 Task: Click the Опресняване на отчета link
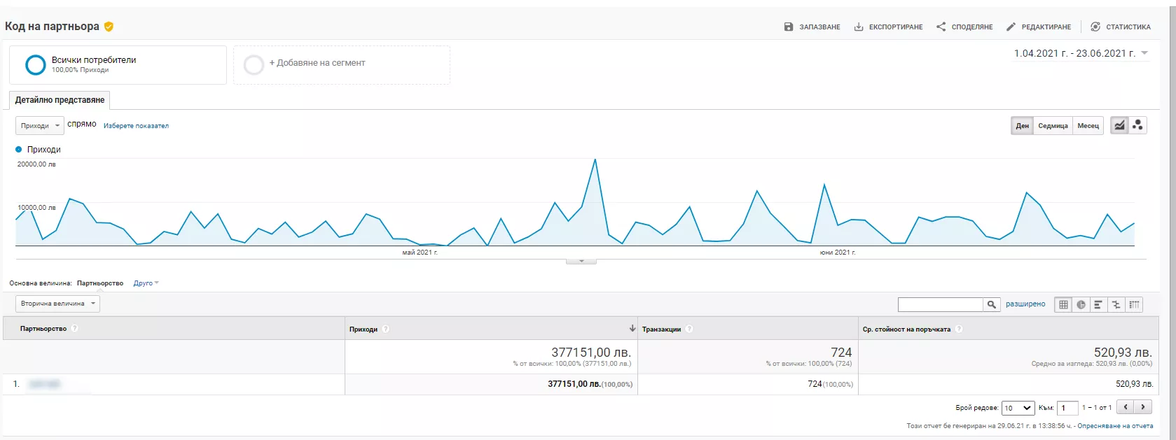click(x=1115, y=425)
